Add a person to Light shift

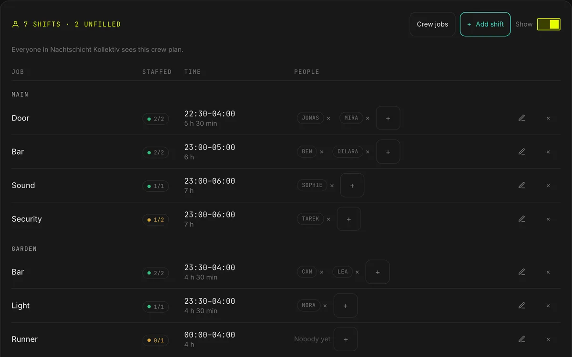coord(346,306)
